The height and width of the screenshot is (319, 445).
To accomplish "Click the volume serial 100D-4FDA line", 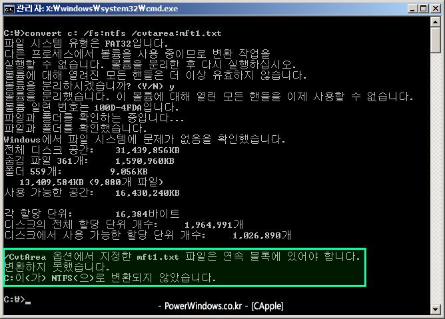I will 91,107.
